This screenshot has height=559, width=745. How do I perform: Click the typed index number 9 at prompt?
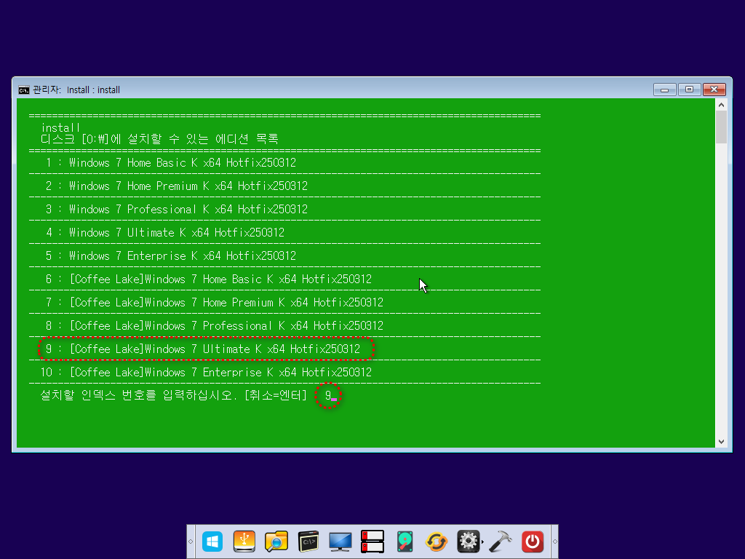[328, 395]
